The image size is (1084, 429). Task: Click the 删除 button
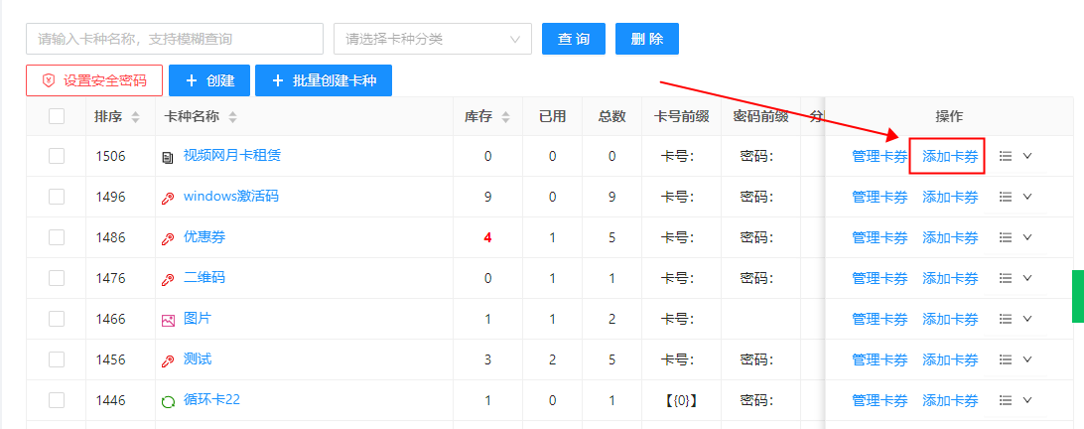point(647,39)
